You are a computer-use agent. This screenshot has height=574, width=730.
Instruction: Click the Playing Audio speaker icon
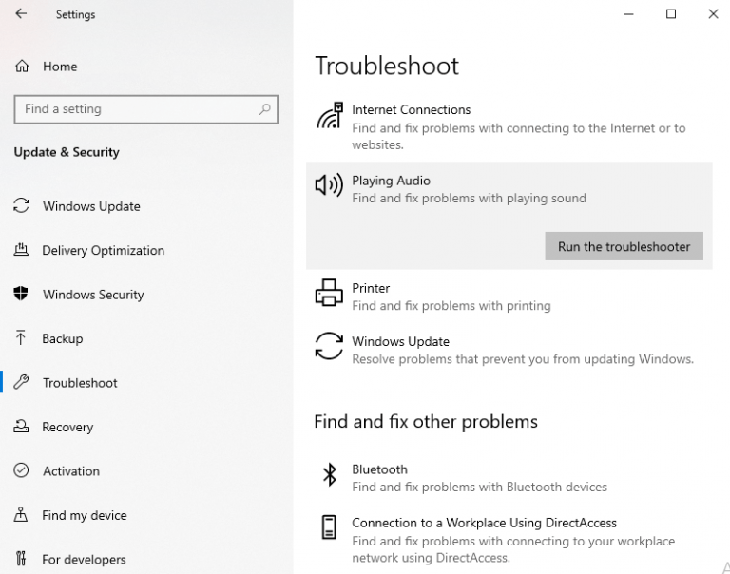(x=329, y=184)
